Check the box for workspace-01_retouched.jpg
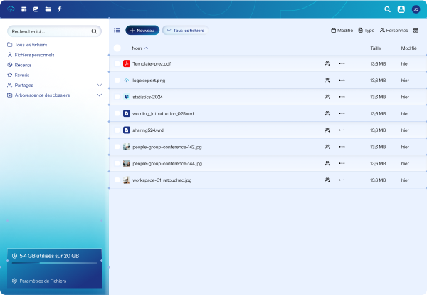 [117, 180]
